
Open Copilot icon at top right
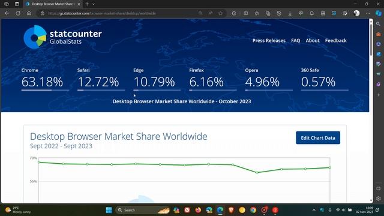click(379, 13)
